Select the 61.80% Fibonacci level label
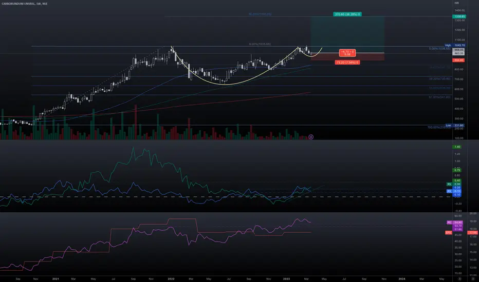The width and height of the screenshot is (479, 282). coord(439,97)
